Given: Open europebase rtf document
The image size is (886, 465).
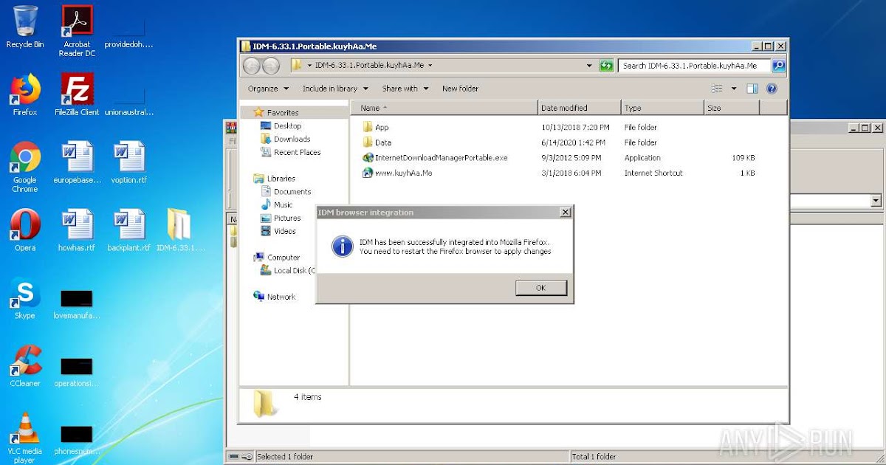Looking at the screenshot, I should point(77,162).
